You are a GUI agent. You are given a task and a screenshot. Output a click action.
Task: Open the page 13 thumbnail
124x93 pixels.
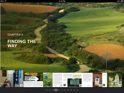[x=12, y=79]
